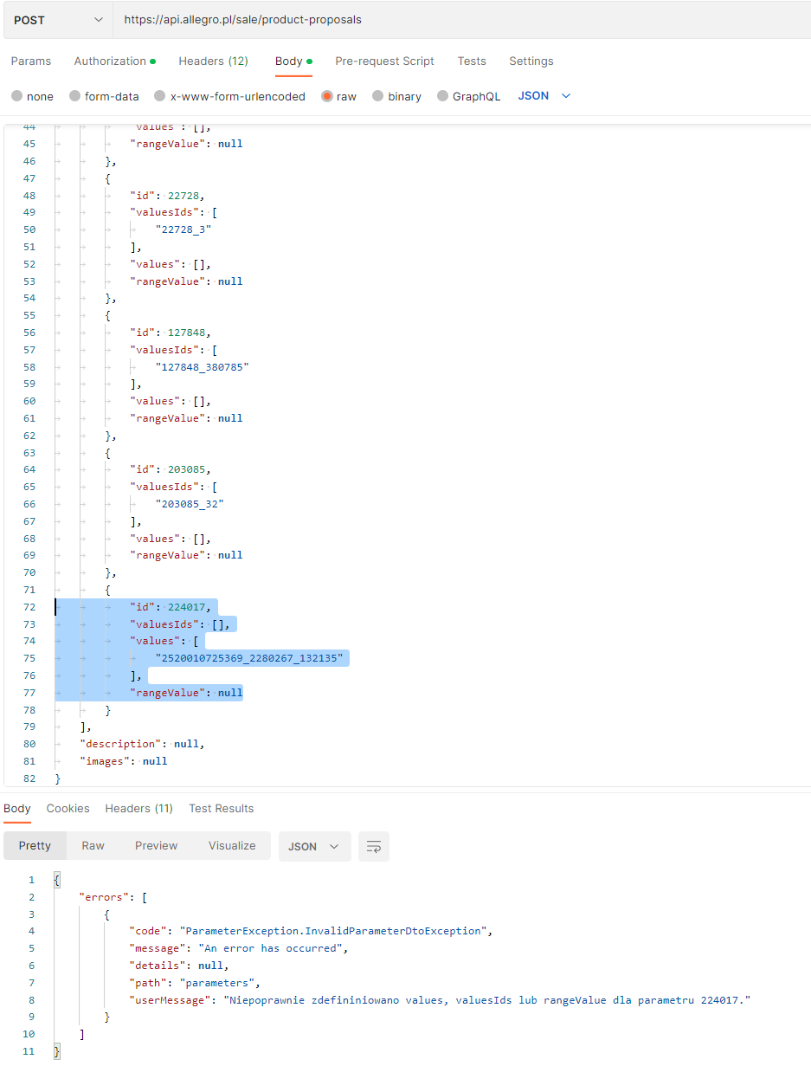Open the Tests tab
This screenshot has height=1079, width=811.
click(x=472, y=61)
